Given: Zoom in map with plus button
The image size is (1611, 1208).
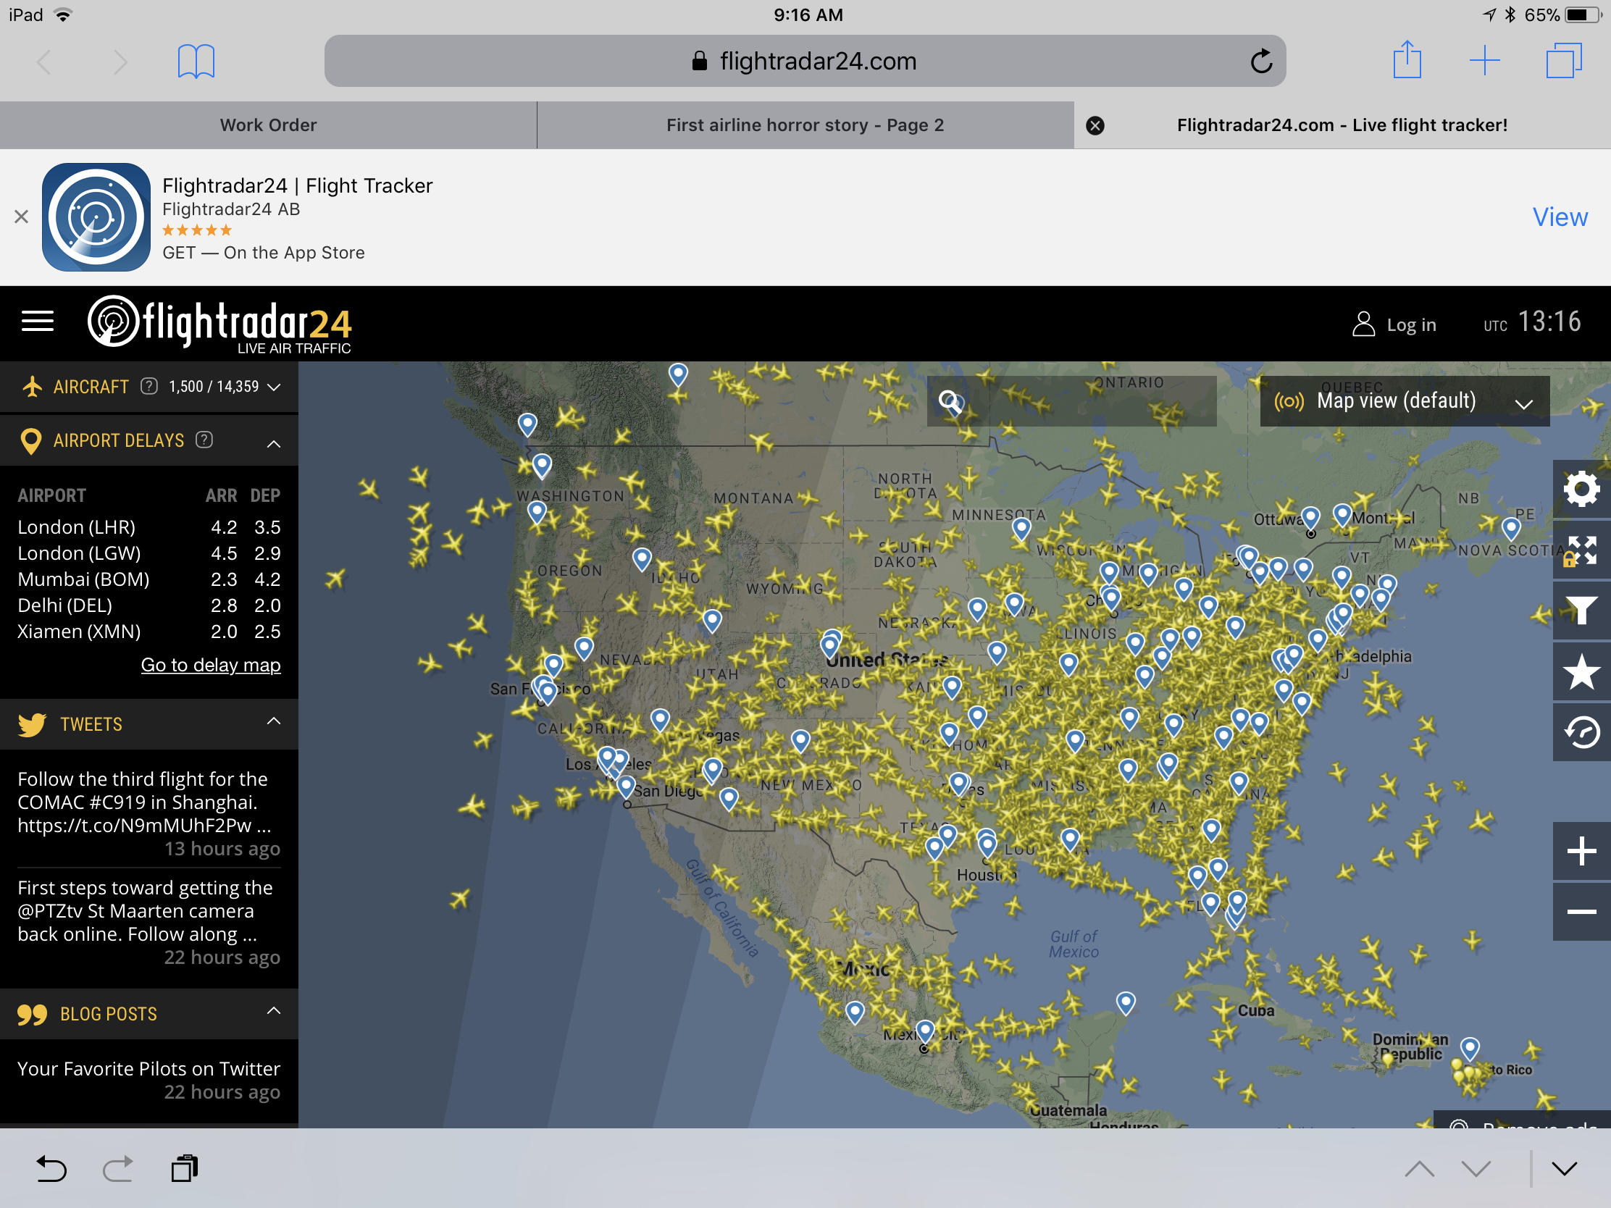Looking at the screenshot, I should pos(1581,850).
